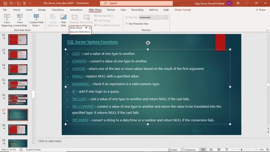
Task: Click Start From Beginning icon in quick access toolbar
Action: click(x=24, y=3)
